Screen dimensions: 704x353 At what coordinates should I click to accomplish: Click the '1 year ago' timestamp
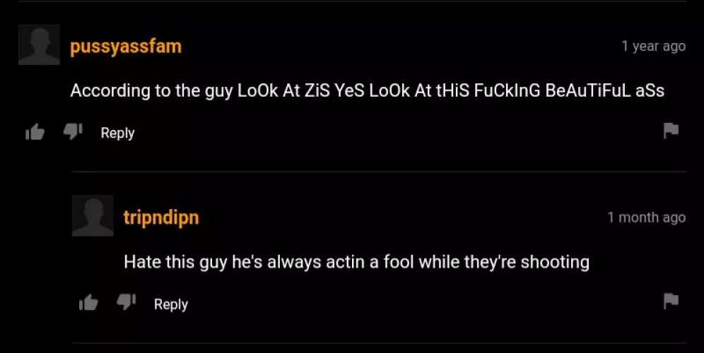654,46
